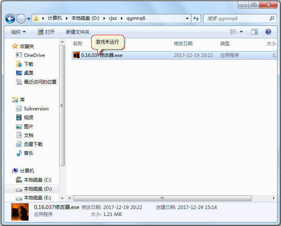This screenshot has width=281, height=226.
Task: Expand arrow before rjxz breadcrumb
Action: tap(104, 18)
